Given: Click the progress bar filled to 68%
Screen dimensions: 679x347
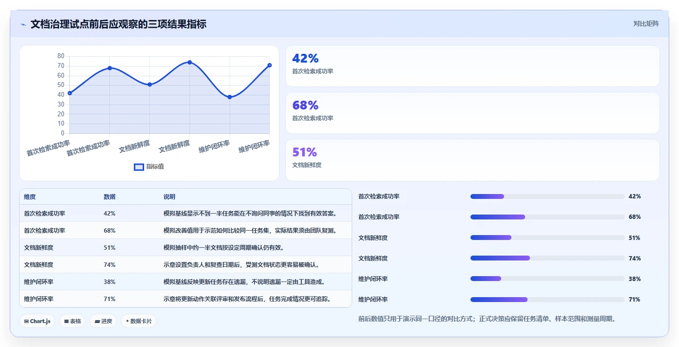Looking at the screenshot, I should click(548, 217).
